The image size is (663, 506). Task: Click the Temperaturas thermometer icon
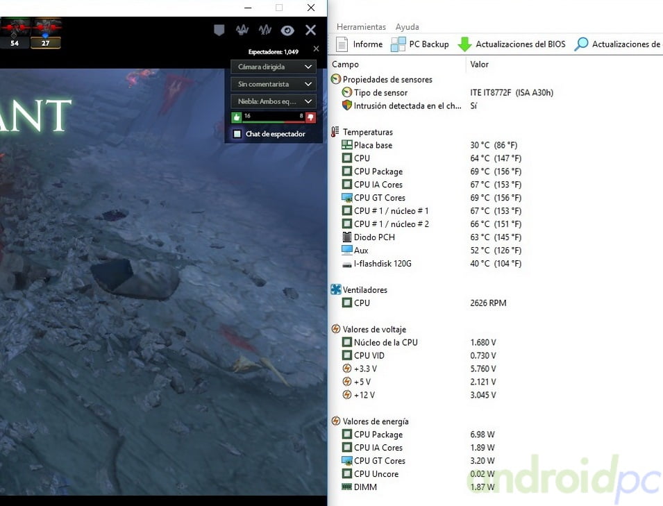pyautogui.click(x=335, y=132)
